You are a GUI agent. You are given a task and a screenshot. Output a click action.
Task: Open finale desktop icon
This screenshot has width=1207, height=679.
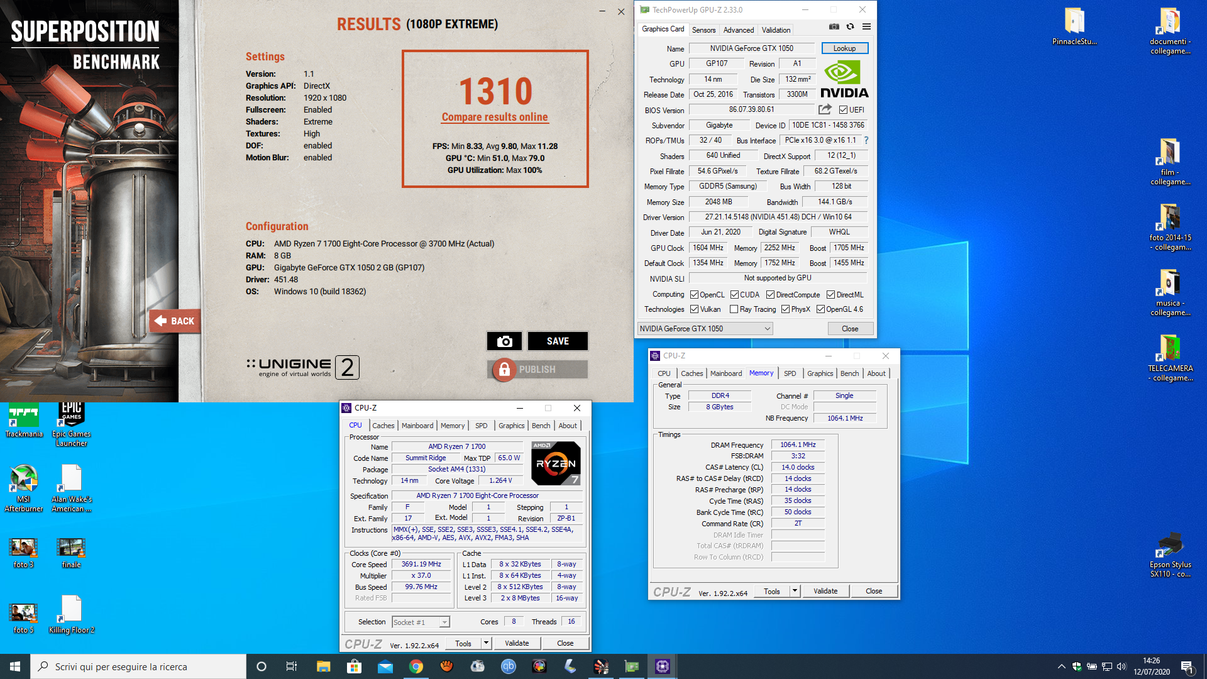pos(71,553)
